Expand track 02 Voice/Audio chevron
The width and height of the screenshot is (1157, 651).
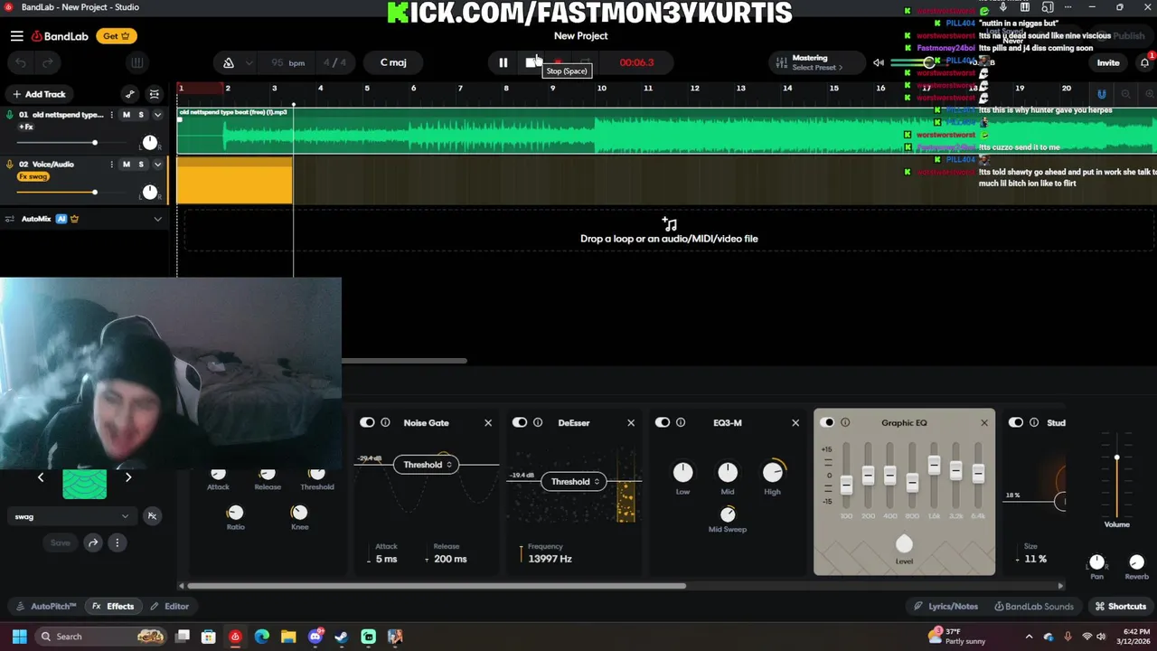point(157,165)
